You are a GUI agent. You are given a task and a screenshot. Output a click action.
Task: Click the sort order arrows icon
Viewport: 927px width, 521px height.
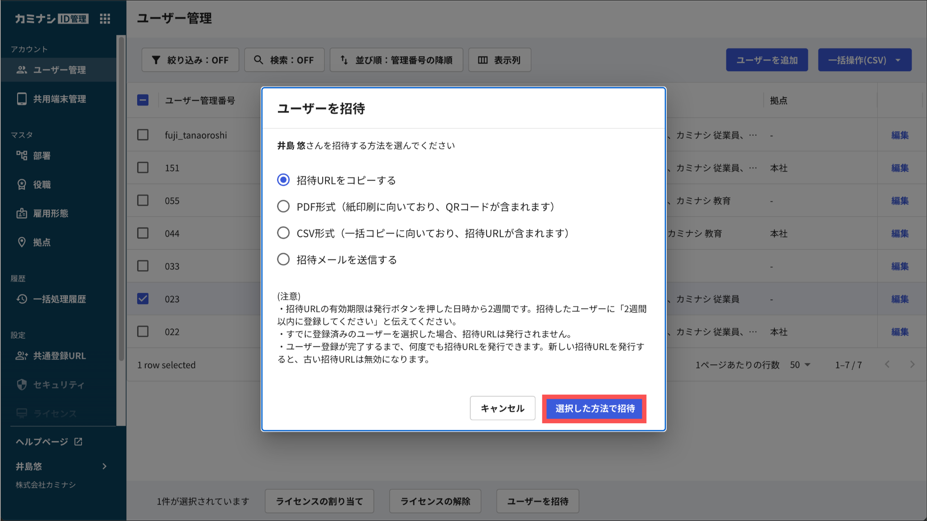pos(344,60)
